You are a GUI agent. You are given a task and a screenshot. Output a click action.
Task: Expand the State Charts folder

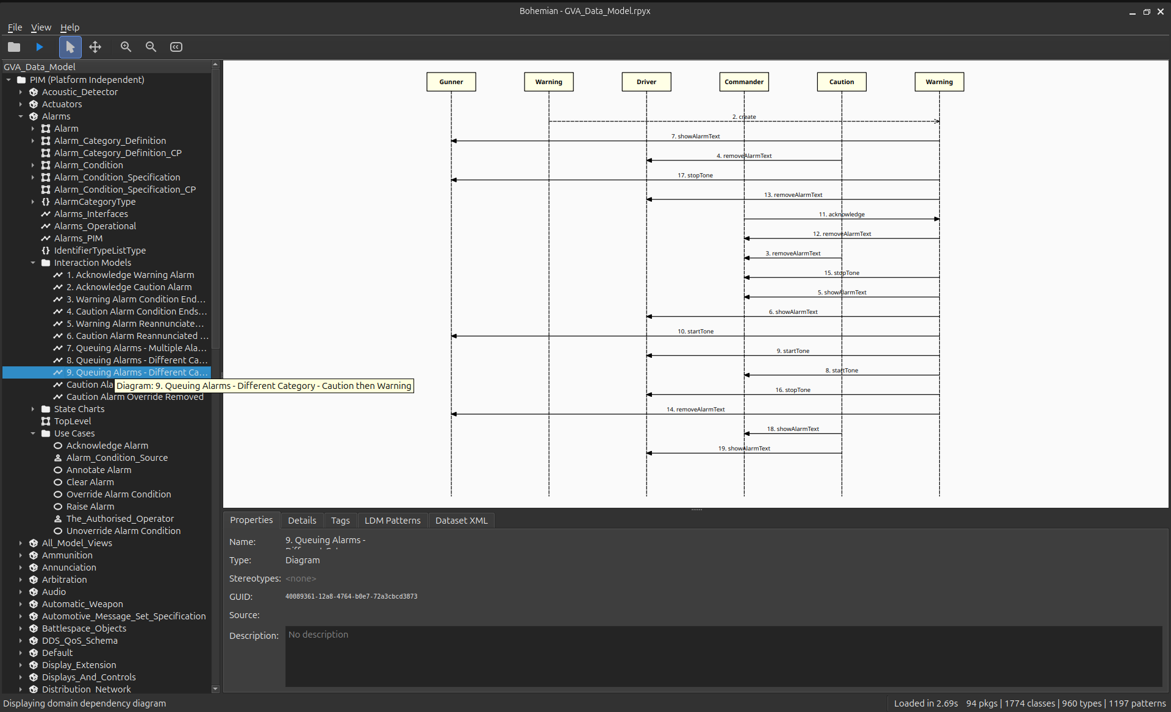click(x=33, y=409)
